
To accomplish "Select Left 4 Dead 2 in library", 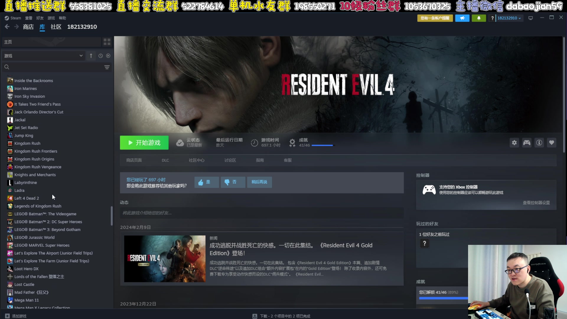I will click(x=27, y=198).
